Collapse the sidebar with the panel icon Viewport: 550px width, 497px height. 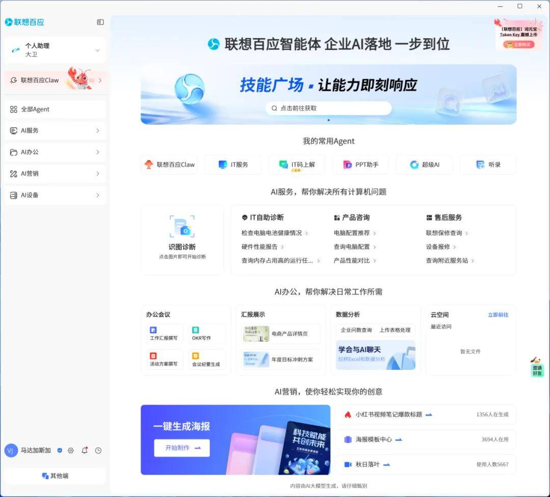point(100,22)
